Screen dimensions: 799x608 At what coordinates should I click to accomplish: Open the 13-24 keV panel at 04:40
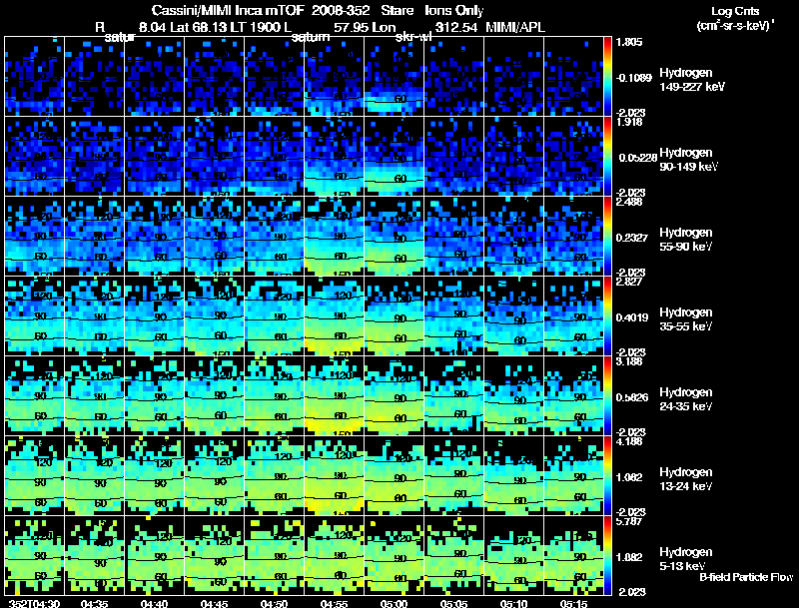coord(155,476)
